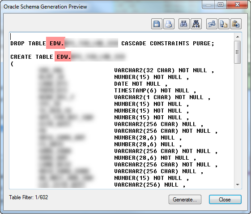Screen dimensions: 251x214
Task: Click the 'Oracle Schema Generation Preview' title bar
Action: tap(45, 7)
